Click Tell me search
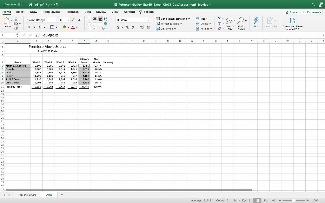The image size is (325, 203). pos(146,12)
